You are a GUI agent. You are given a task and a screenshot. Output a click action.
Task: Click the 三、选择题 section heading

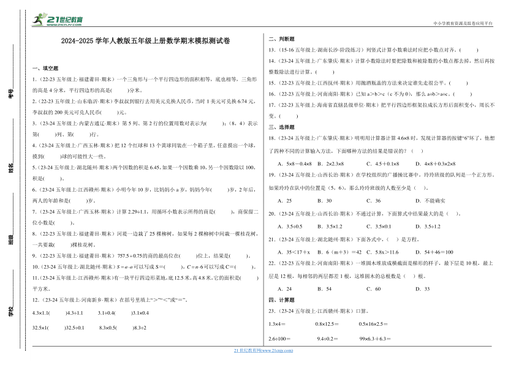pyautogui.click(x=281, y=127)
